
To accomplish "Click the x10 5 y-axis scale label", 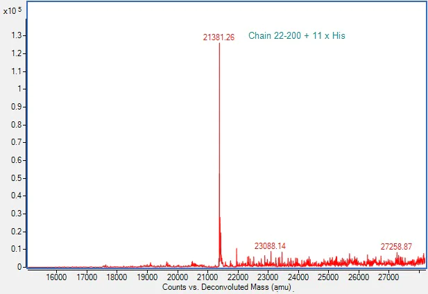I will click(12, 11).
